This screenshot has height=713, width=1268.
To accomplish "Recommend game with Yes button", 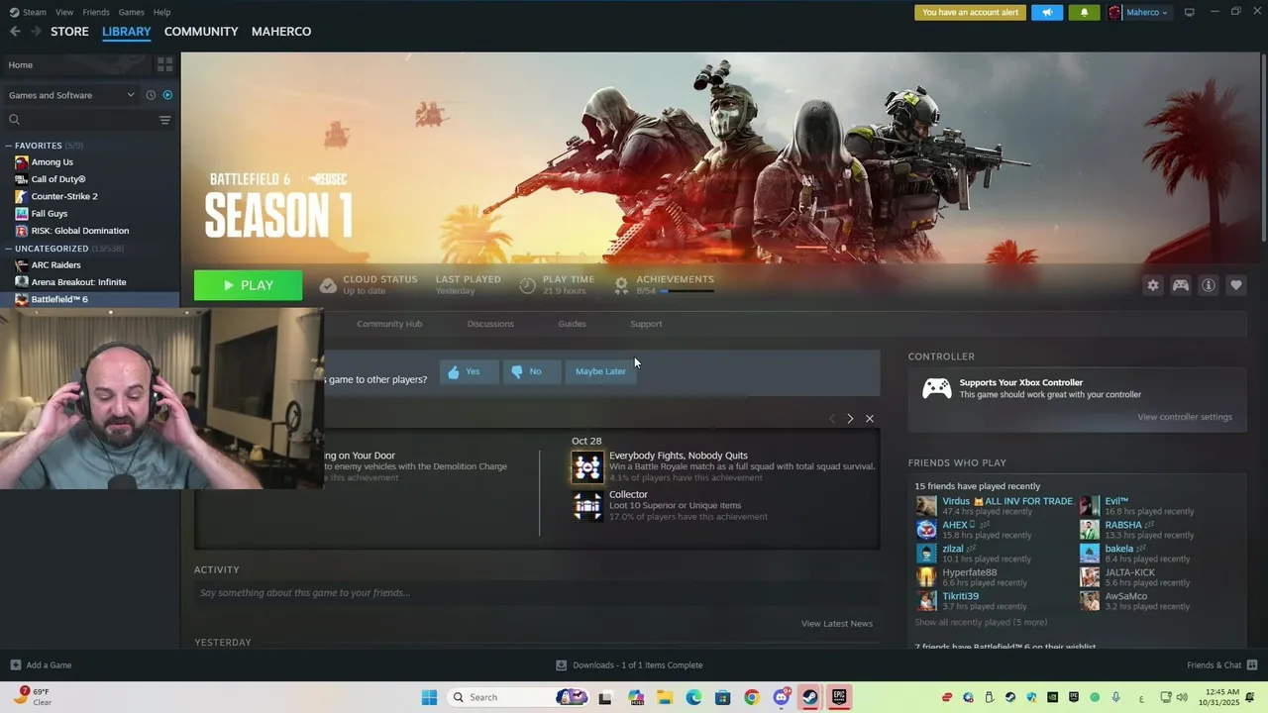I will (469, 371).
